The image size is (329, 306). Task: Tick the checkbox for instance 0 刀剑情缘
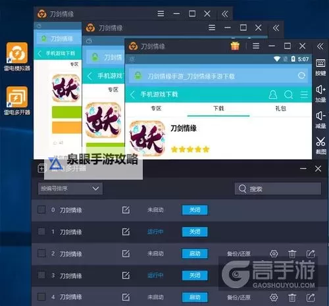(41, 210)
